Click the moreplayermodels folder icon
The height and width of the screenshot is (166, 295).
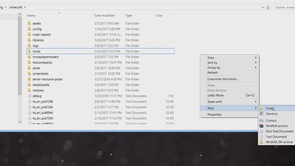click(x=29, y=57)
